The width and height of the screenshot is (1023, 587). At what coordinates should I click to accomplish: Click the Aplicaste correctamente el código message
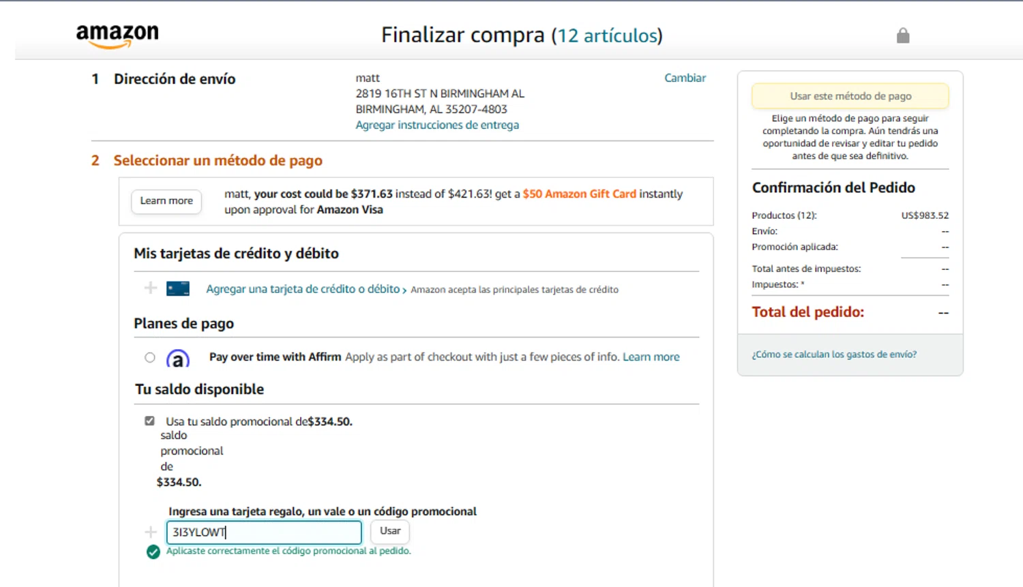point(288,551)
